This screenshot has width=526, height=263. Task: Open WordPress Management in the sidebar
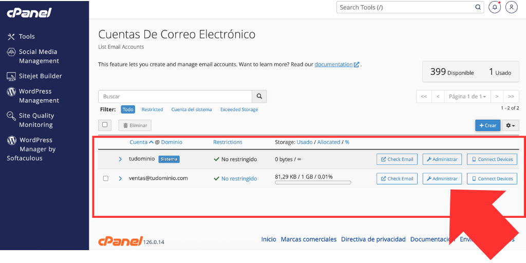point(39,96)
